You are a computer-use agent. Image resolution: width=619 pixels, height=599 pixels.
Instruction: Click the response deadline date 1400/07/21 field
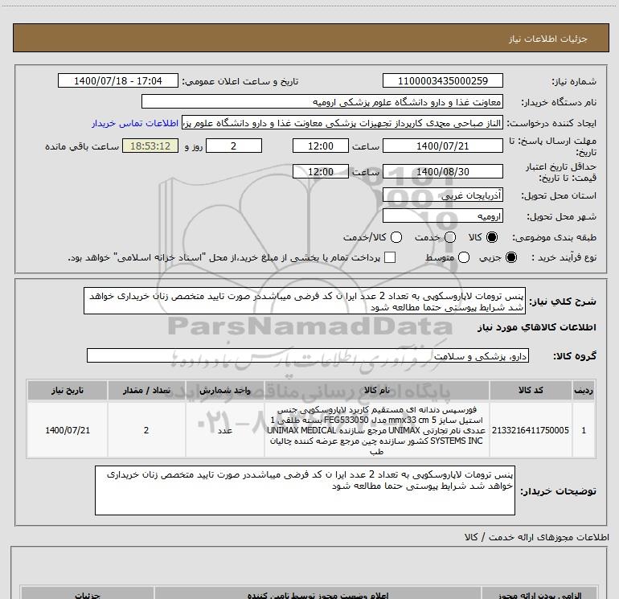[x=442, y=146]
